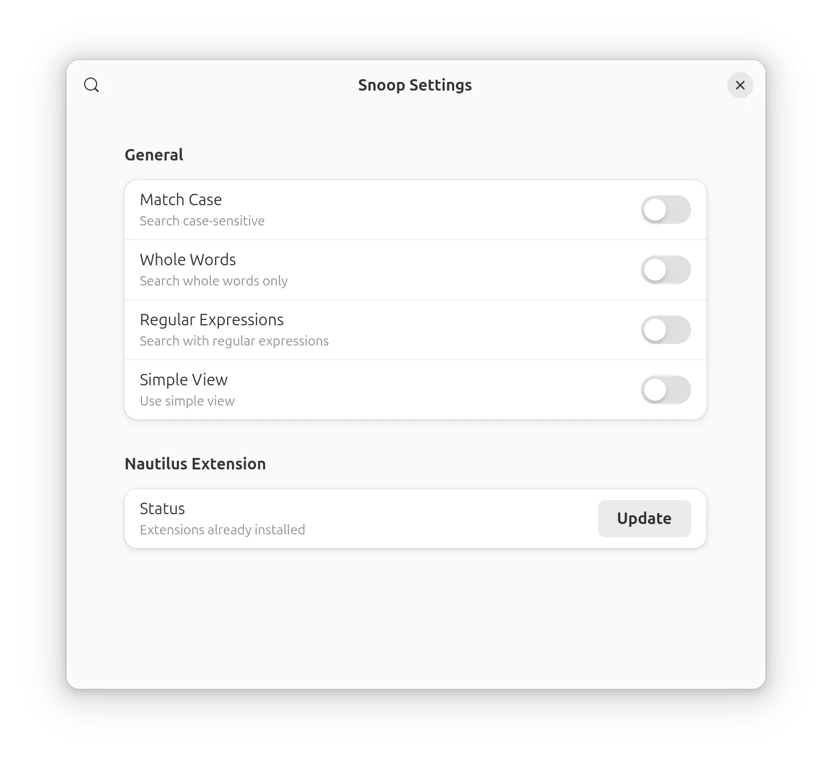Click the 'Use simple view' description
The image size is (832, 762).
point(187,401)
